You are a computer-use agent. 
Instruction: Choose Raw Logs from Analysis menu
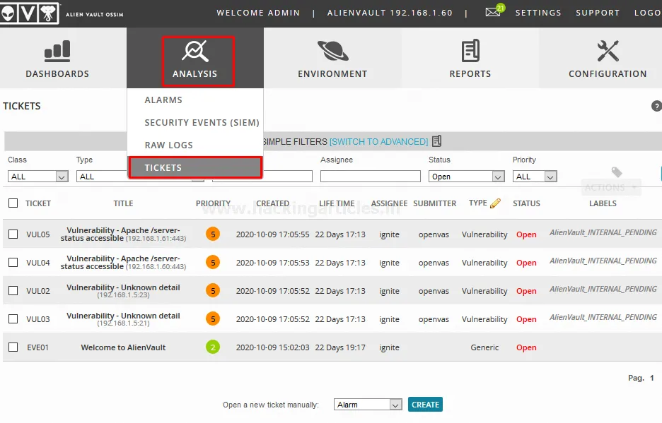(168, 145)
